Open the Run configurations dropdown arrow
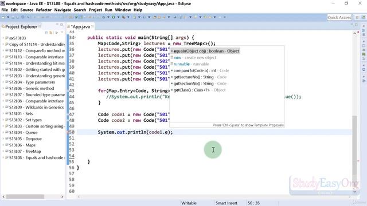 click(x=119, y=17)
